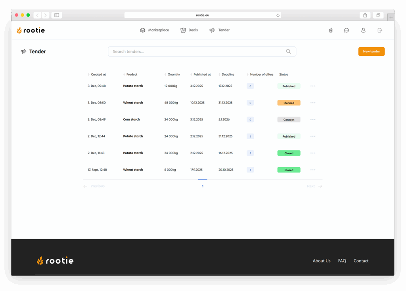Sort tenders by Deadline column
This screenshot has height=291, width=406.
pyautogui.click(x=228, y=75)
